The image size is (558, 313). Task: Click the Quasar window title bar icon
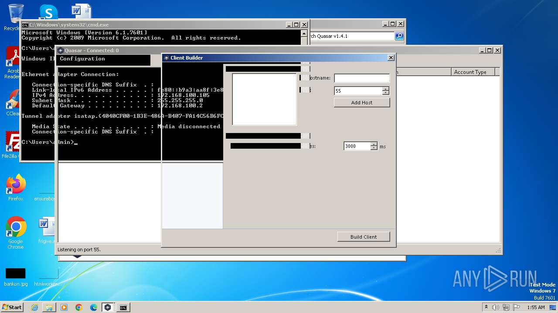[x=61, y=50]
